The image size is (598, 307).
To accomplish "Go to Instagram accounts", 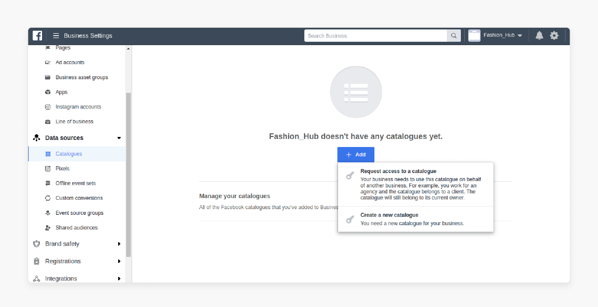I will coord(78,107).
